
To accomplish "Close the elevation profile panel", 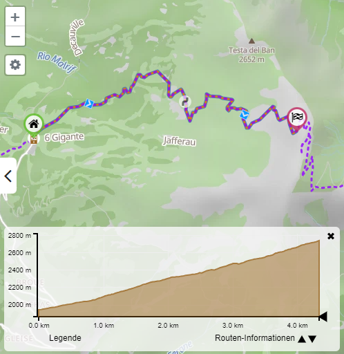I will (331, 236).
